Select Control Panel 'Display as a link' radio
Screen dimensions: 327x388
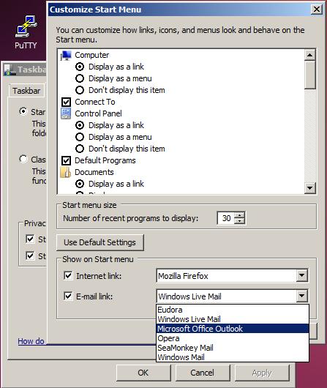(x=80, y=125)
